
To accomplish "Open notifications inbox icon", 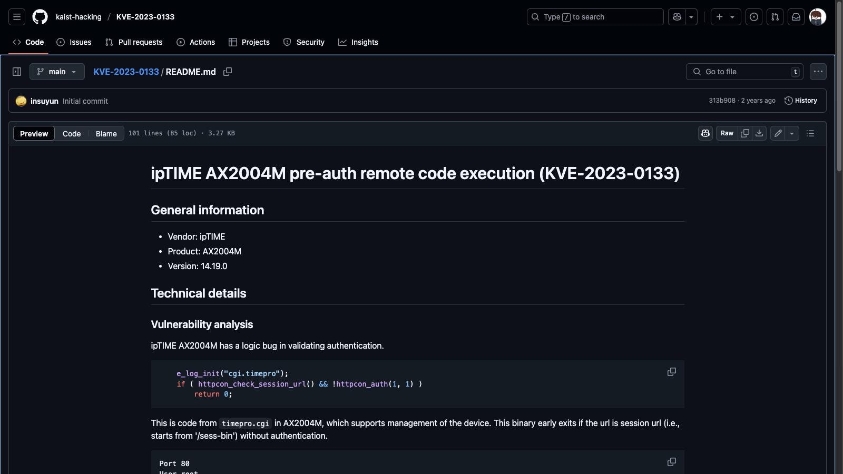I will (x=796, y=17).
